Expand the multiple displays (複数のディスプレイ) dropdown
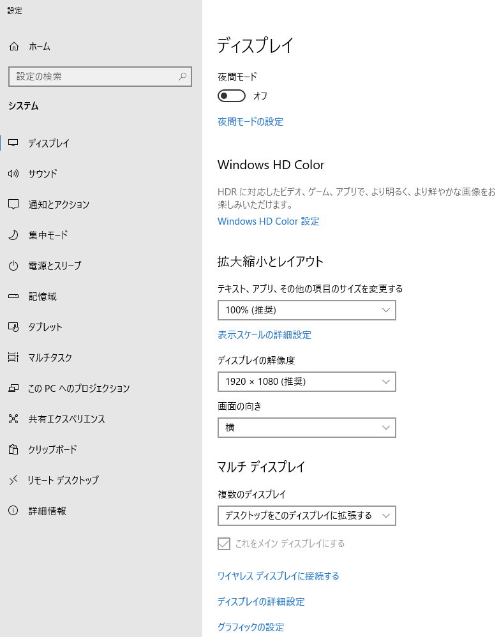499x637 pixels. click(x=306, y=516)
